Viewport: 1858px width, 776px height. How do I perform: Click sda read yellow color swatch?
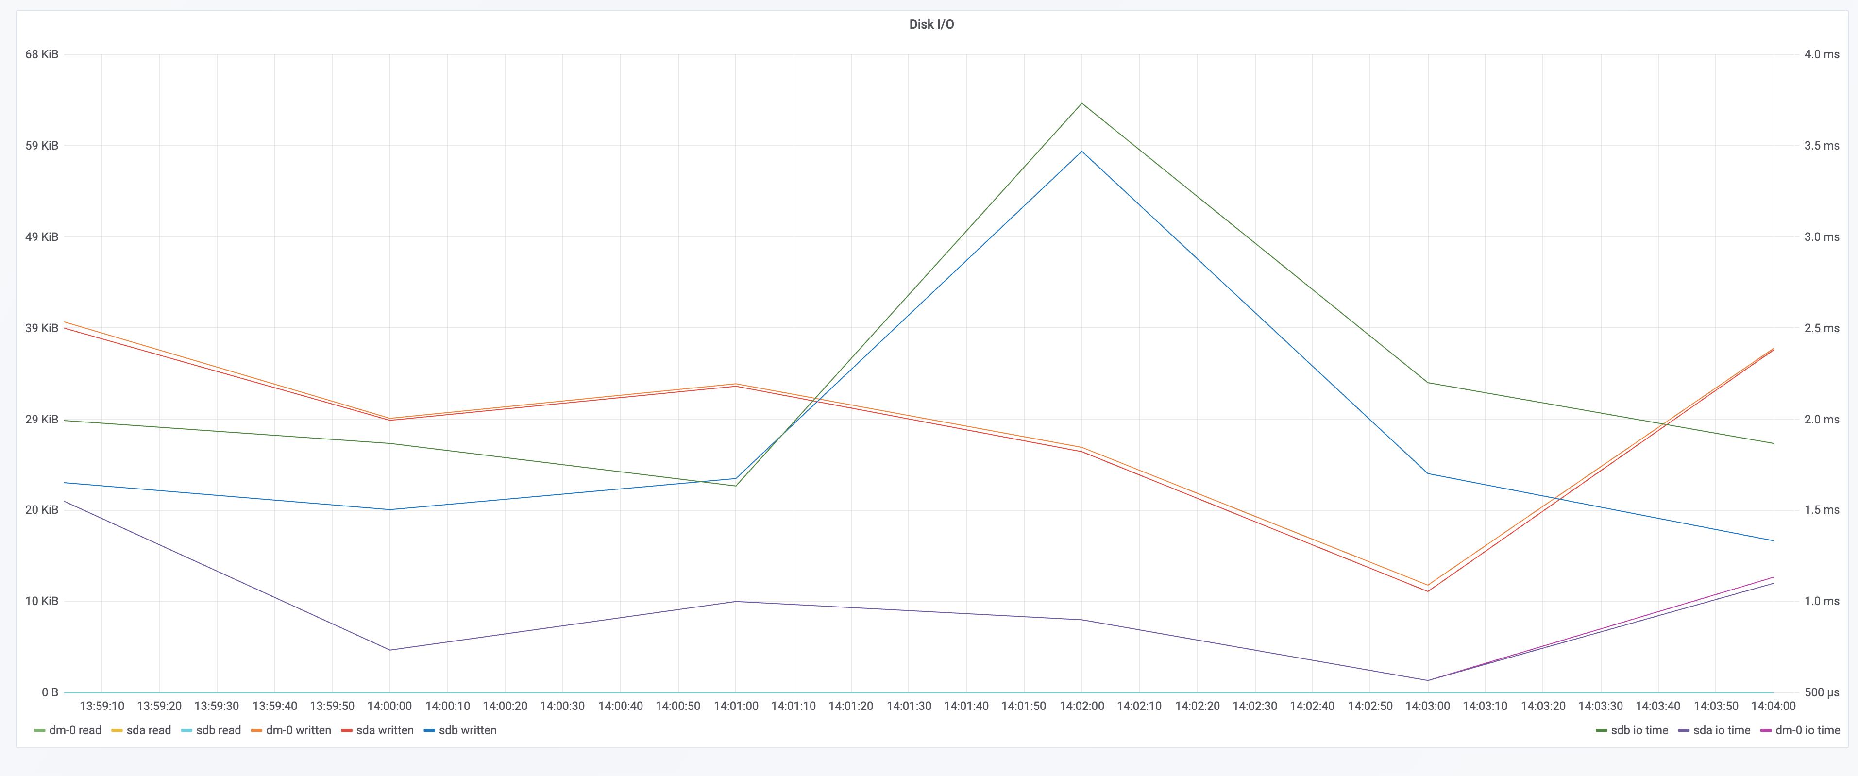click(x=117, y=730)
